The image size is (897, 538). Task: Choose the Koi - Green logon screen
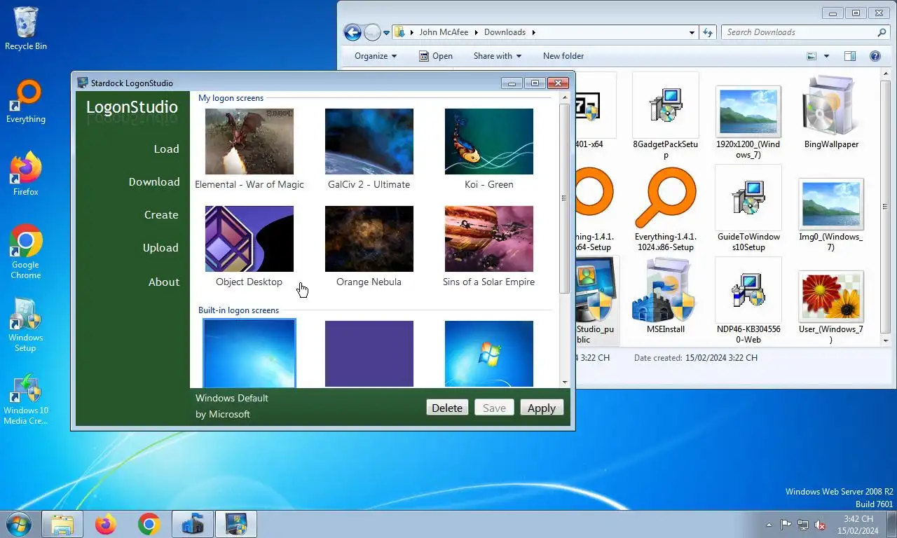pyautogui.click(x=489, y=142)
